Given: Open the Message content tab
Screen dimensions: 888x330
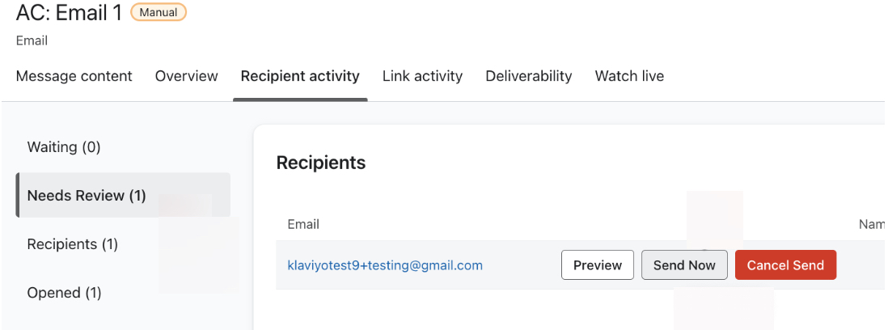Looking at the screenshot, I should coord(74,76).
